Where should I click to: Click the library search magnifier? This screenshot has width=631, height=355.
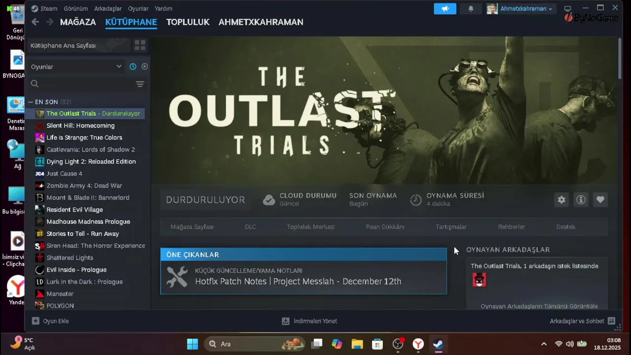35,84
